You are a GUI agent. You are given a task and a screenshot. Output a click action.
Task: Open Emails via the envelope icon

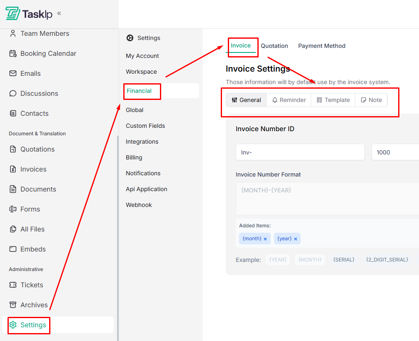click(x=13, y=73)
